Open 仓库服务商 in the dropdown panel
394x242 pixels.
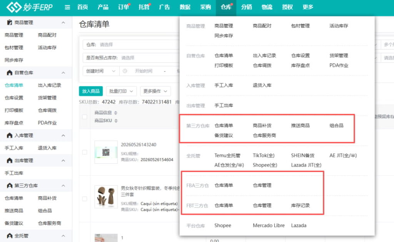point(264,136)
